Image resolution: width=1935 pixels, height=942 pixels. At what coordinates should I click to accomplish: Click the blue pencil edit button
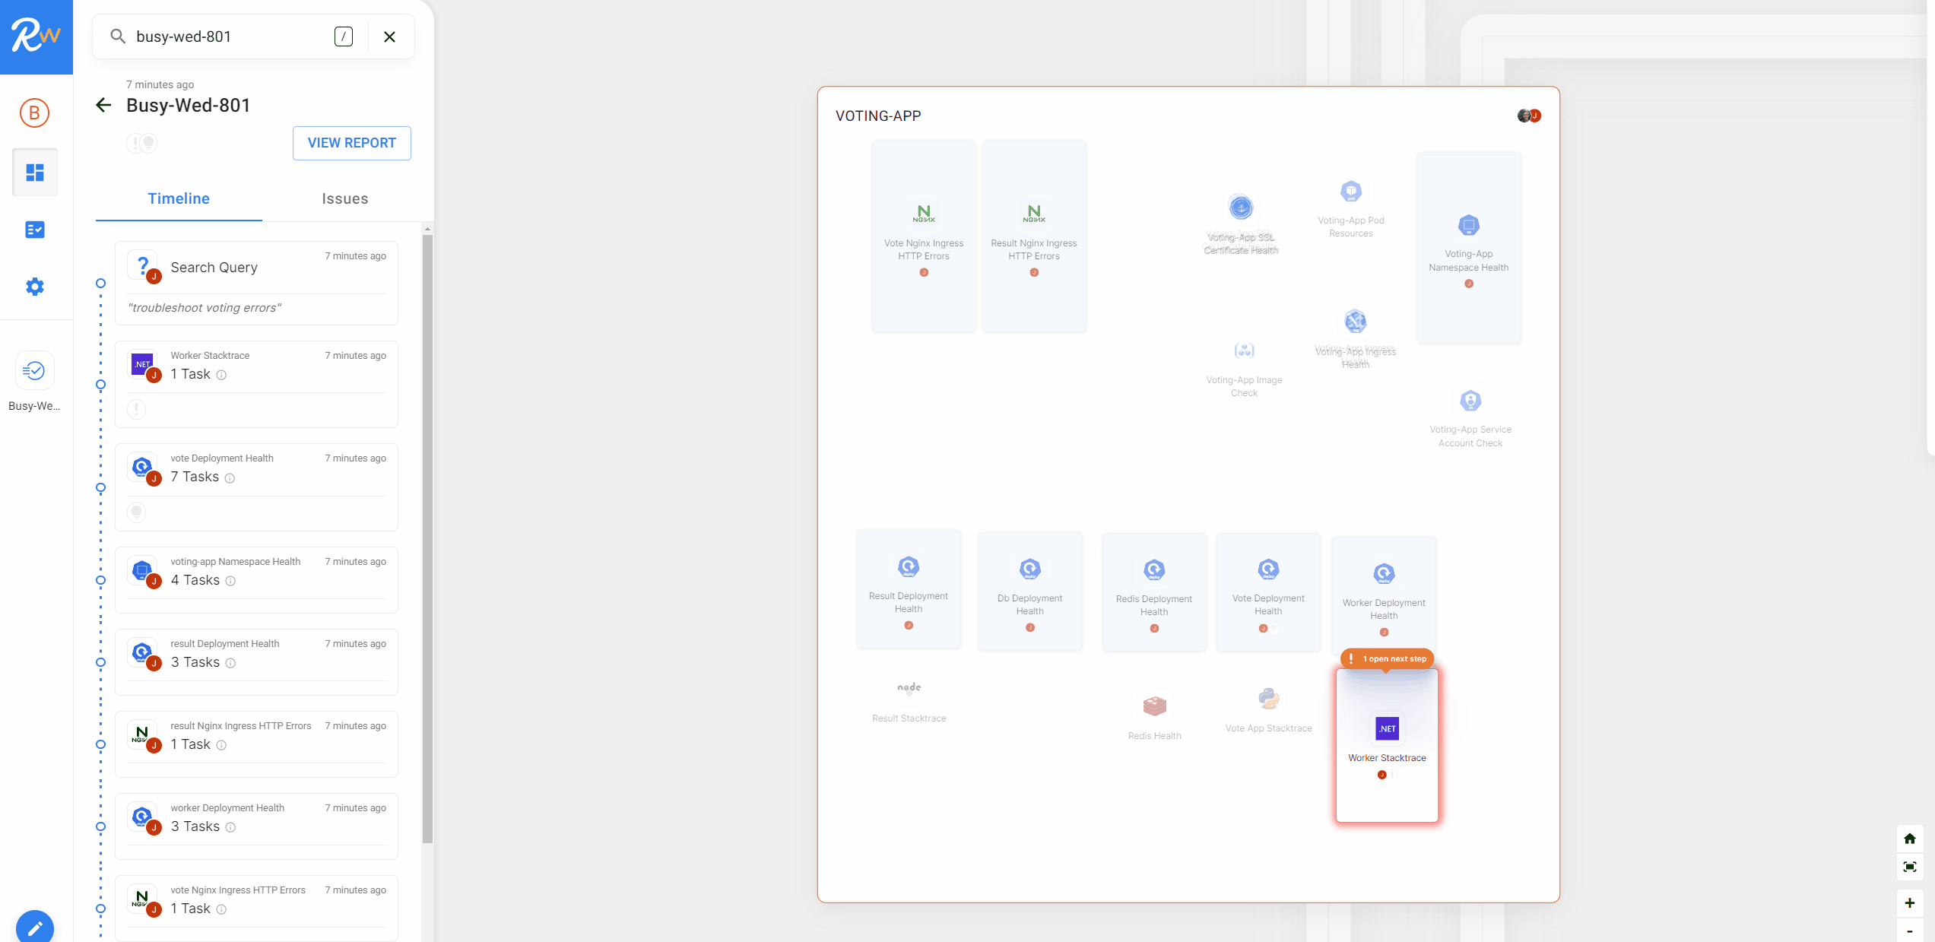(x=35, y=927)
